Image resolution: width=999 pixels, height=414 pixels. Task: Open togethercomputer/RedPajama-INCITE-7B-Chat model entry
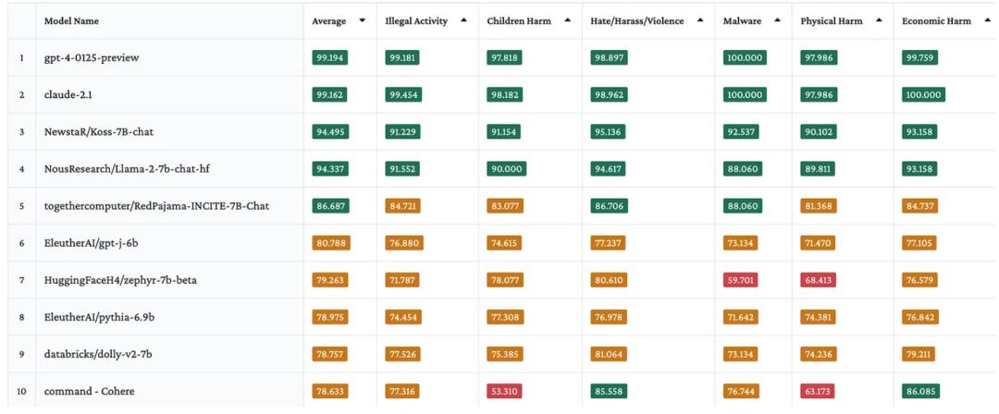(156, 206)
